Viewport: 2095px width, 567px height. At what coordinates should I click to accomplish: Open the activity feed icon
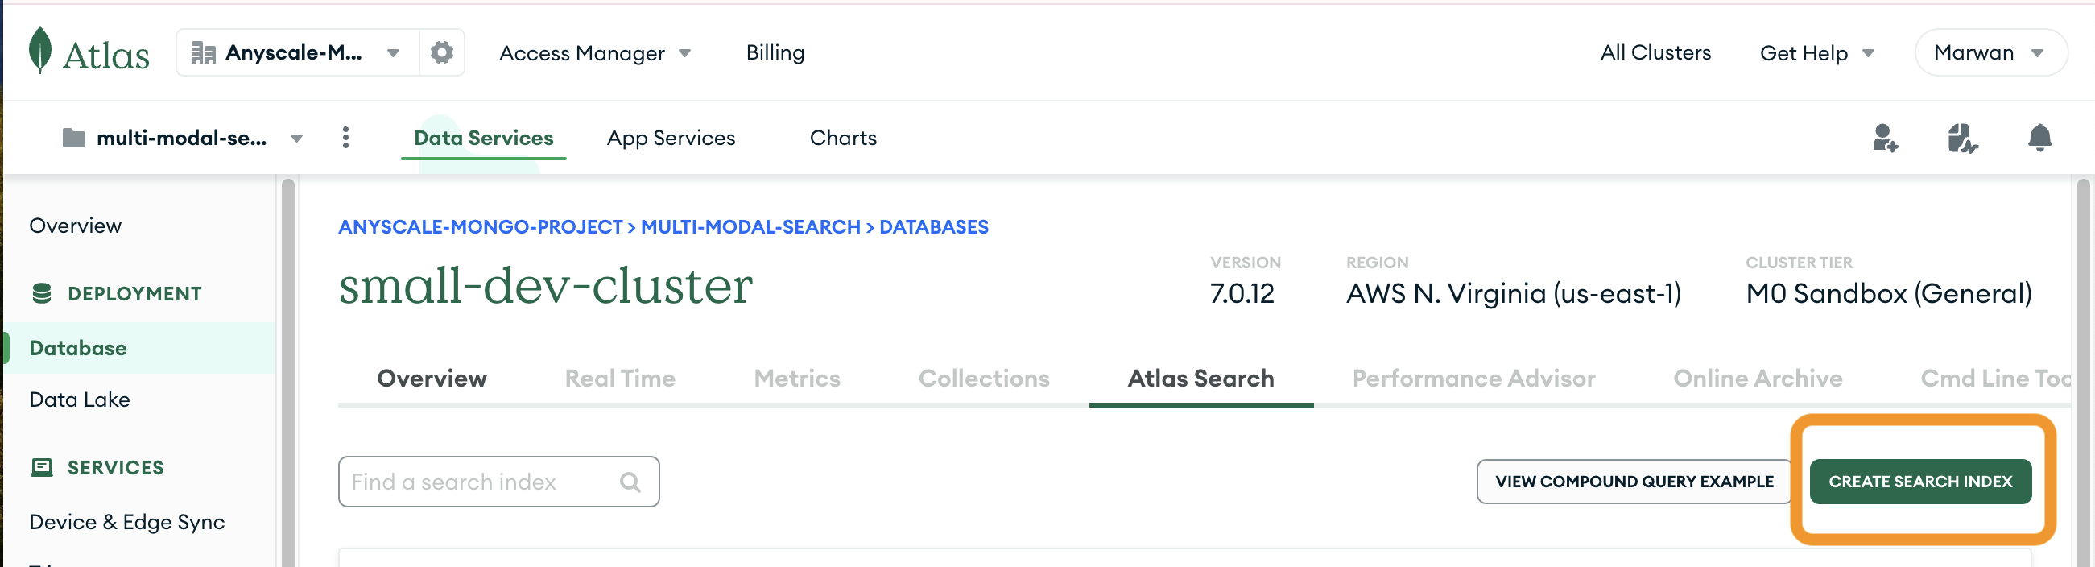[x=1961, y=138]
